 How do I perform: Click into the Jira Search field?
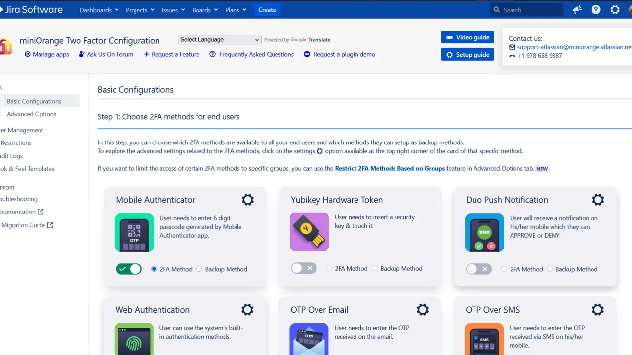coord(527,10)
